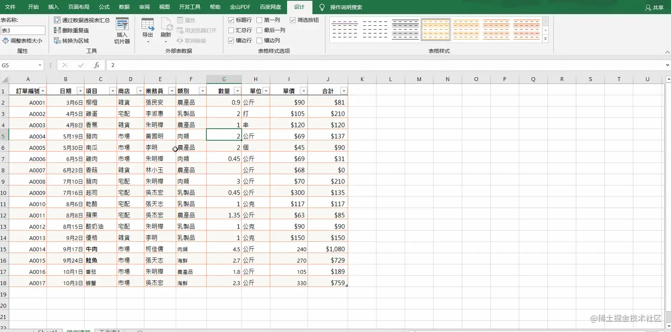671x332 pixels.
Task: Click Remove Duplicates (删除重复值)
Action: click(71, 30)
